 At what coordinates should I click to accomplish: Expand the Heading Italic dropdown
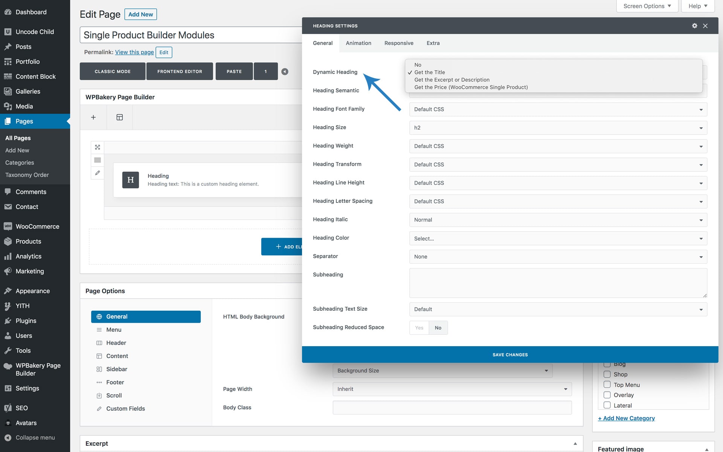pyautogui.click(x=558, y=220)
